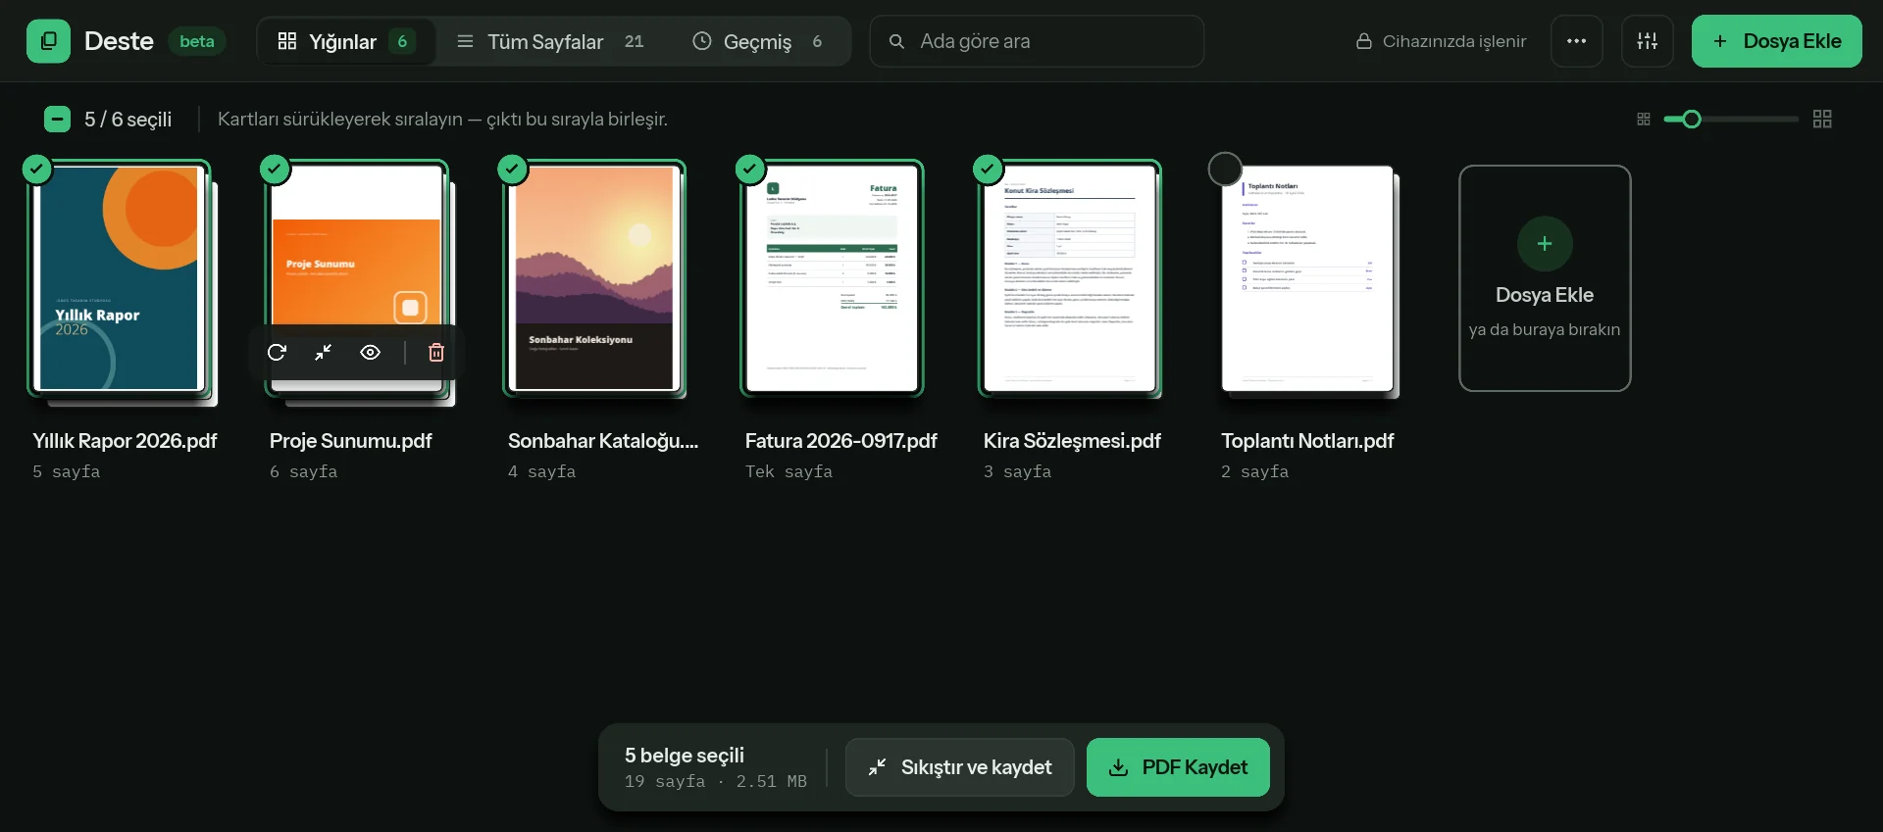
Task: Open the Kira Sözleşmesi thumbnail
Action: [1070, 279]
